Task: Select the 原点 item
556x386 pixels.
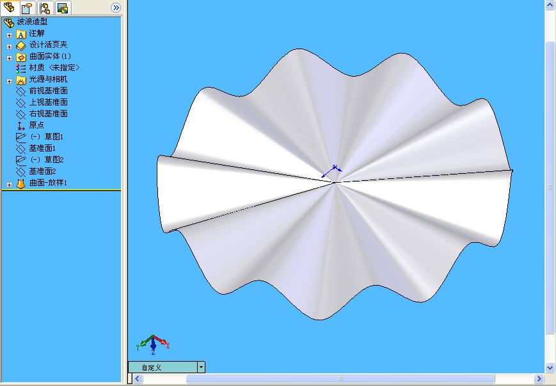Action: [x=37, y=125]
